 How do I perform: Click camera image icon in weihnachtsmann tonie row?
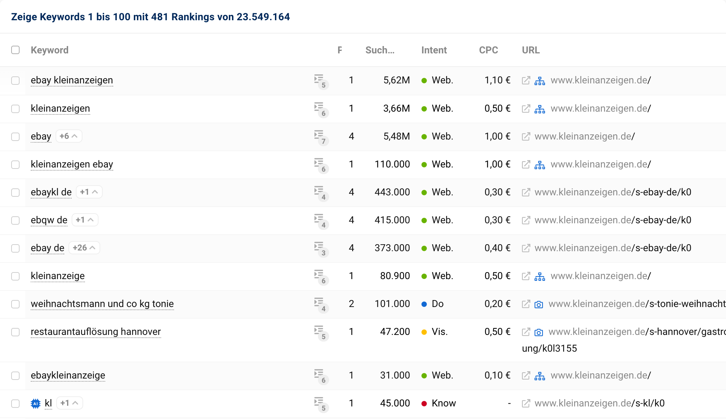pyautogui.click(x=539, y=304)
